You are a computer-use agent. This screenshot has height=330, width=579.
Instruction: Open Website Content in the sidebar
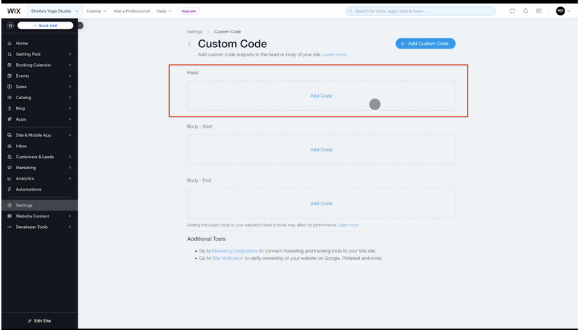(x=40, y=216)
